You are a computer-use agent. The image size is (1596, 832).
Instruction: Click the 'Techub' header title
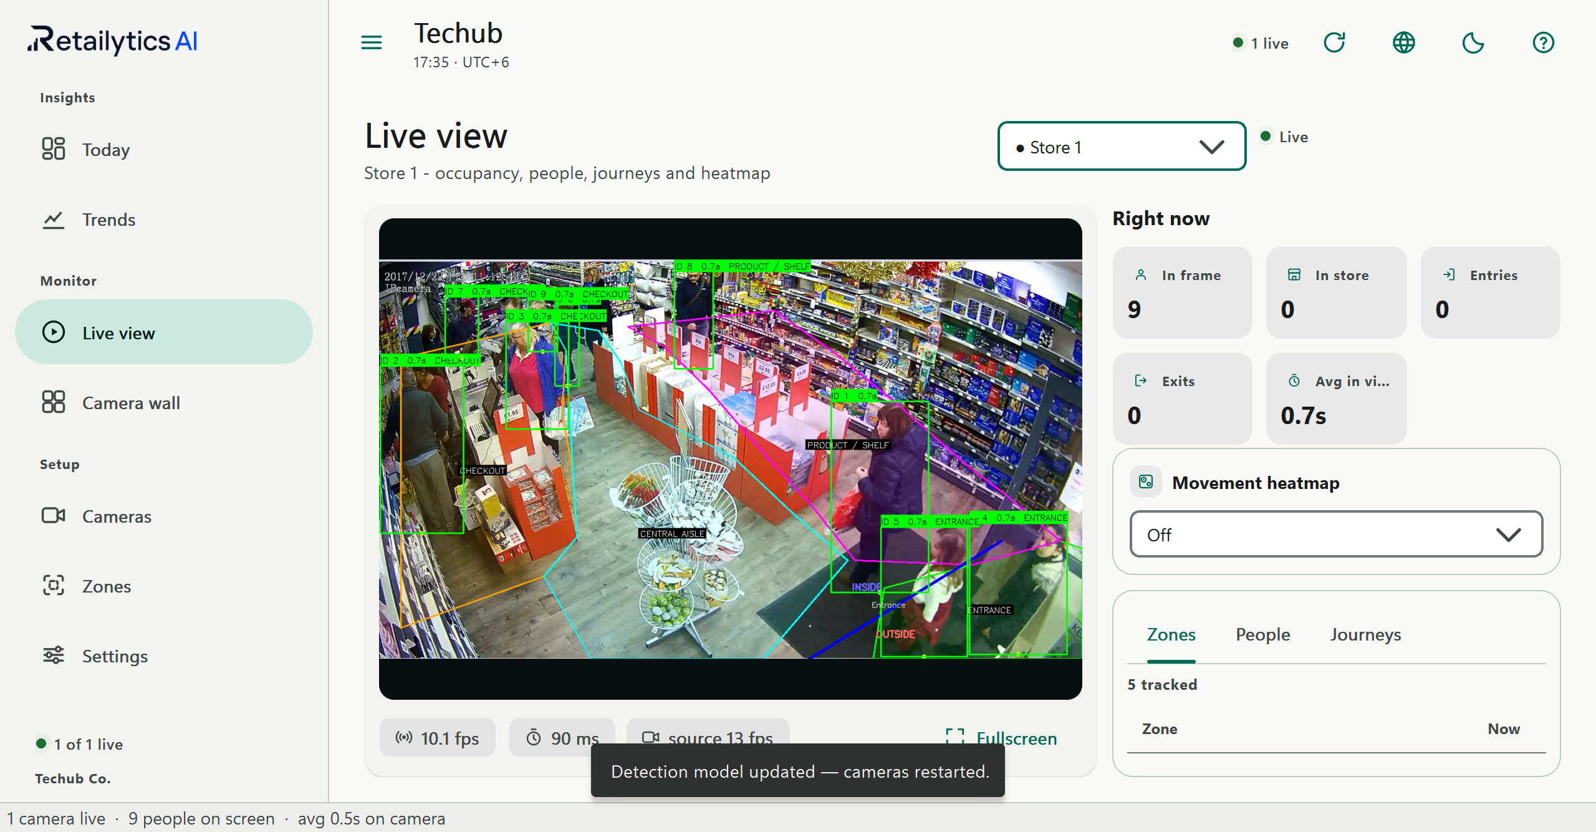458,33
